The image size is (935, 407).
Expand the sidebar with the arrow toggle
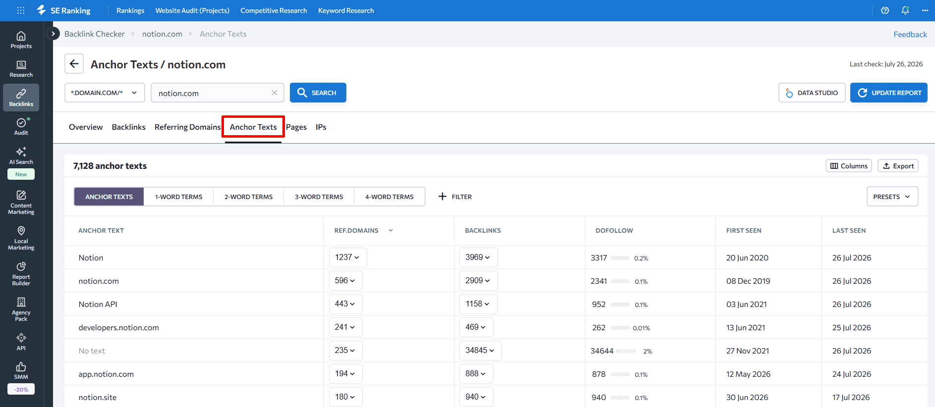click(x=53, y=34)
